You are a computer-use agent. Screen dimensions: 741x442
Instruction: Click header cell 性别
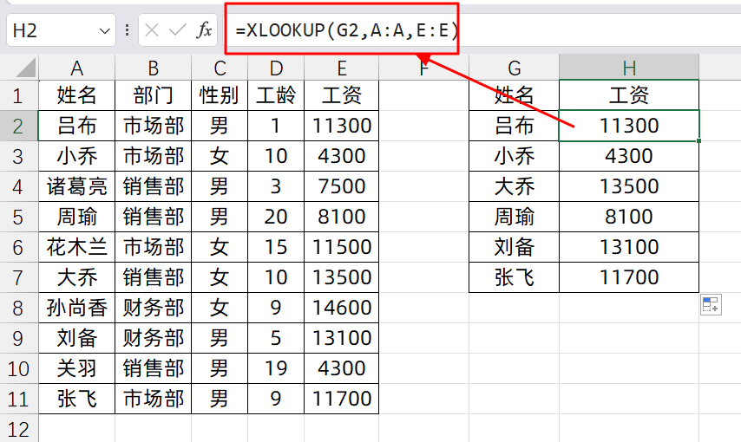click(220, 95)
